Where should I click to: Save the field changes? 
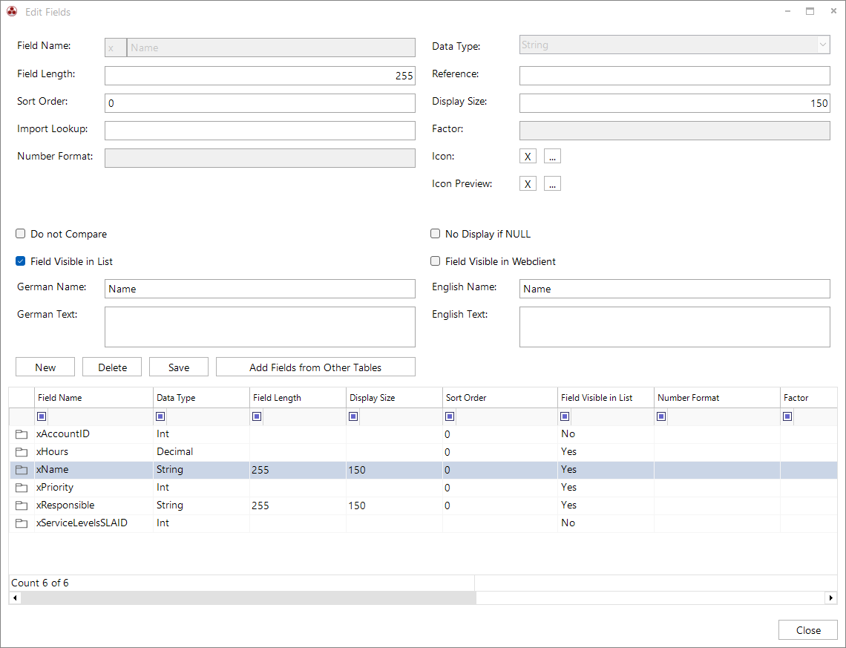[x=179, y=367]
